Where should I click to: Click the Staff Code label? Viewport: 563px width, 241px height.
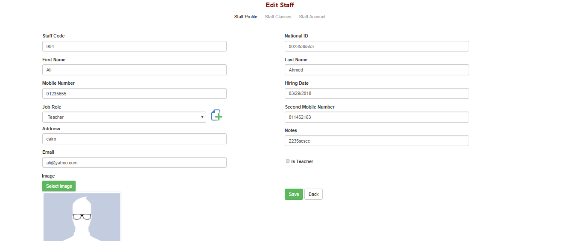pos(53,36)
